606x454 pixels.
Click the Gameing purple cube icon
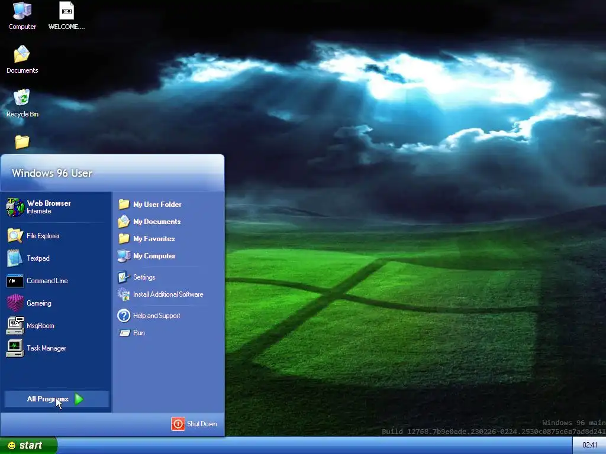coord(15,303)
